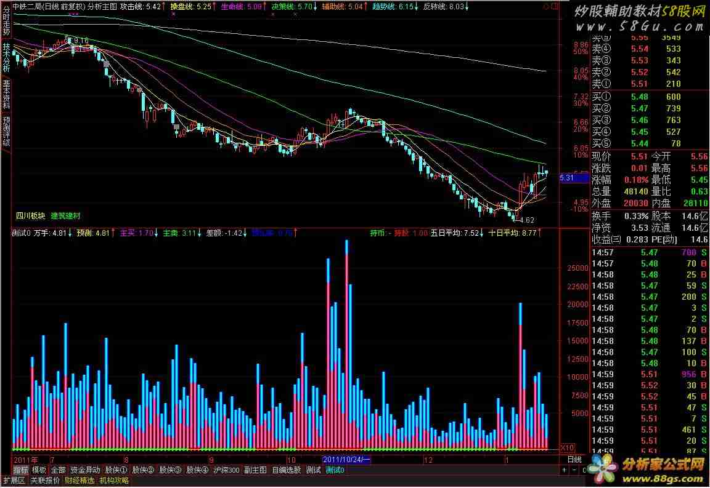
Task: Open the 基本资料 side tab
Action: (6, 94)
